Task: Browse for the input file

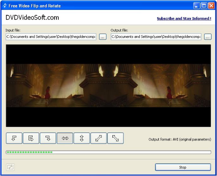Action: 103,37
